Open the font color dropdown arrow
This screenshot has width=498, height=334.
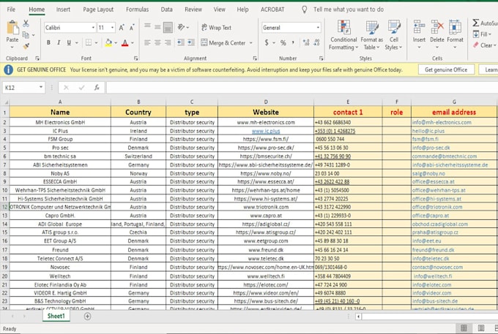coord(133,42)
